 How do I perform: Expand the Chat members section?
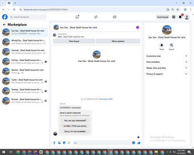point(167,62)
